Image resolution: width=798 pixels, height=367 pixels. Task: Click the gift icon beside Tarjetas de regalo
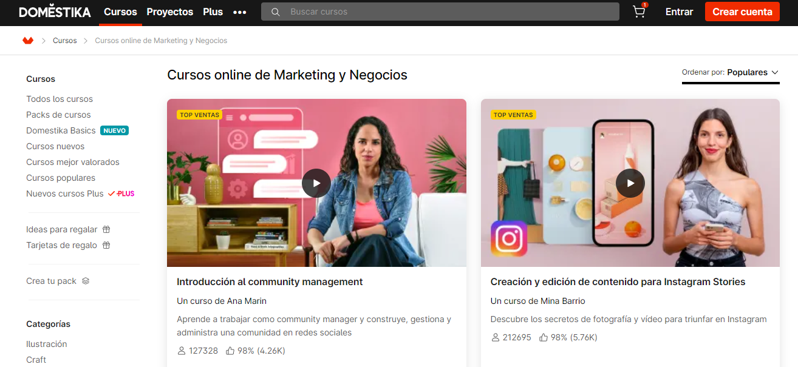point(106,245)
